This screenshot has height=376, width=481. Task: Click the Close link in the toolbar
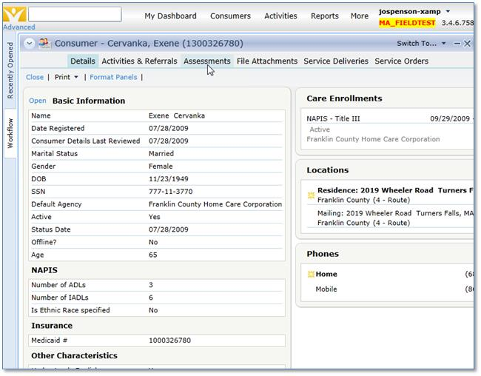point(35,77)
